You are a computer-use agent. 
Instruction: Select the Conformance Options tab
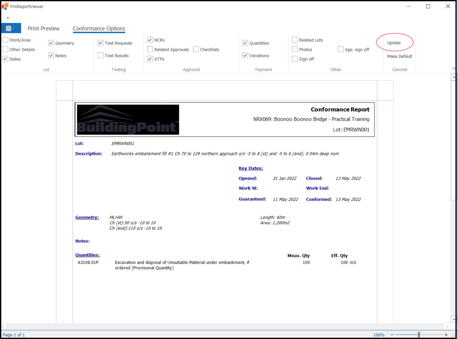coord(99,28)
